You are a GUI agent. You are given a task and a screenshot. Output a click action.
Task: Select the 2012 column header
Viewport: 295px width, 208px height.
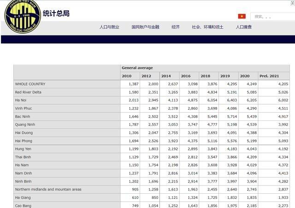tap(150, 76)
